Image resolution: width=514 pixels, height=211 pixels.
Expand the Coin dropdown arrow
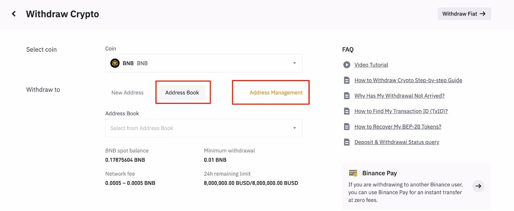294,63
